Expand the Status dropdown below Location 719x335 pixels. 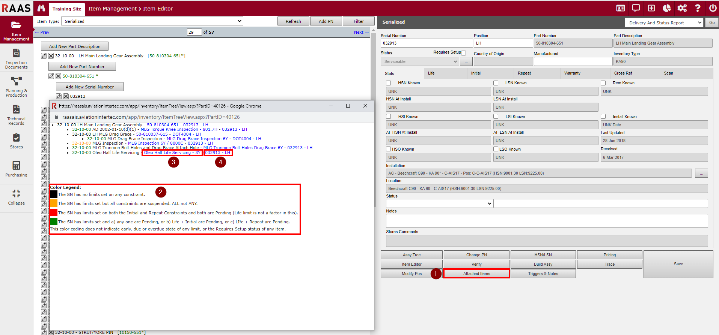pyautogui.click(x=439, y=203)
